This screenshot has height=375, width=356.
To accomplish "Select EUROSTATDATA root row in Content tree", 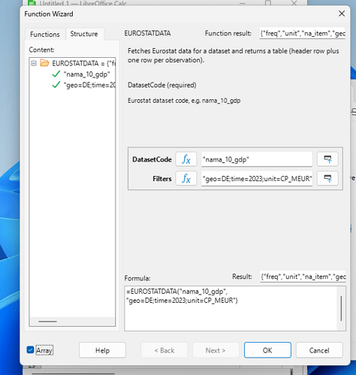I will coord(73,63).
